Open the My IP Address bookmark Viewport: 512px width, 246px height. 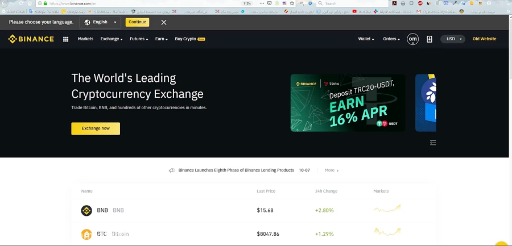point(394,11)
